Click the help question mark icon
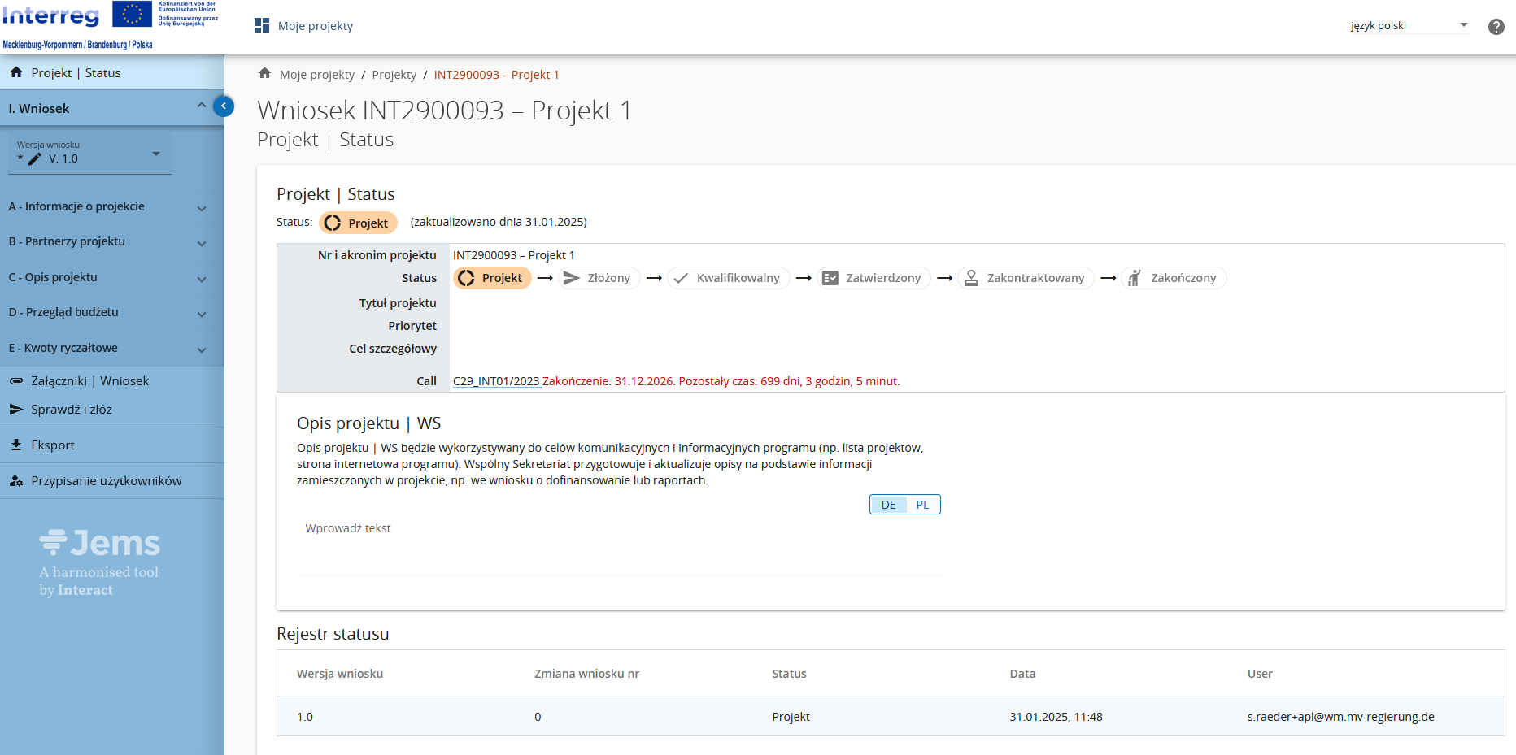1516x755 pixels. tap(1496, 27)
